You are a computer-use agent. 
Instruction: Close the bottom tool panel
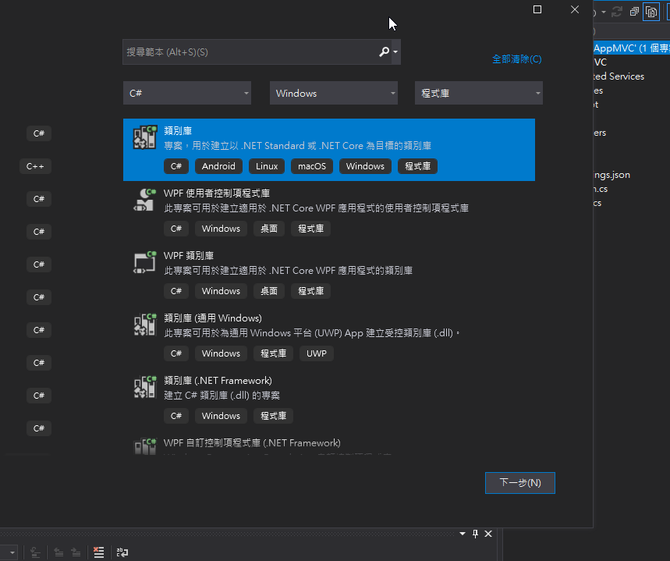click(488, 534)
